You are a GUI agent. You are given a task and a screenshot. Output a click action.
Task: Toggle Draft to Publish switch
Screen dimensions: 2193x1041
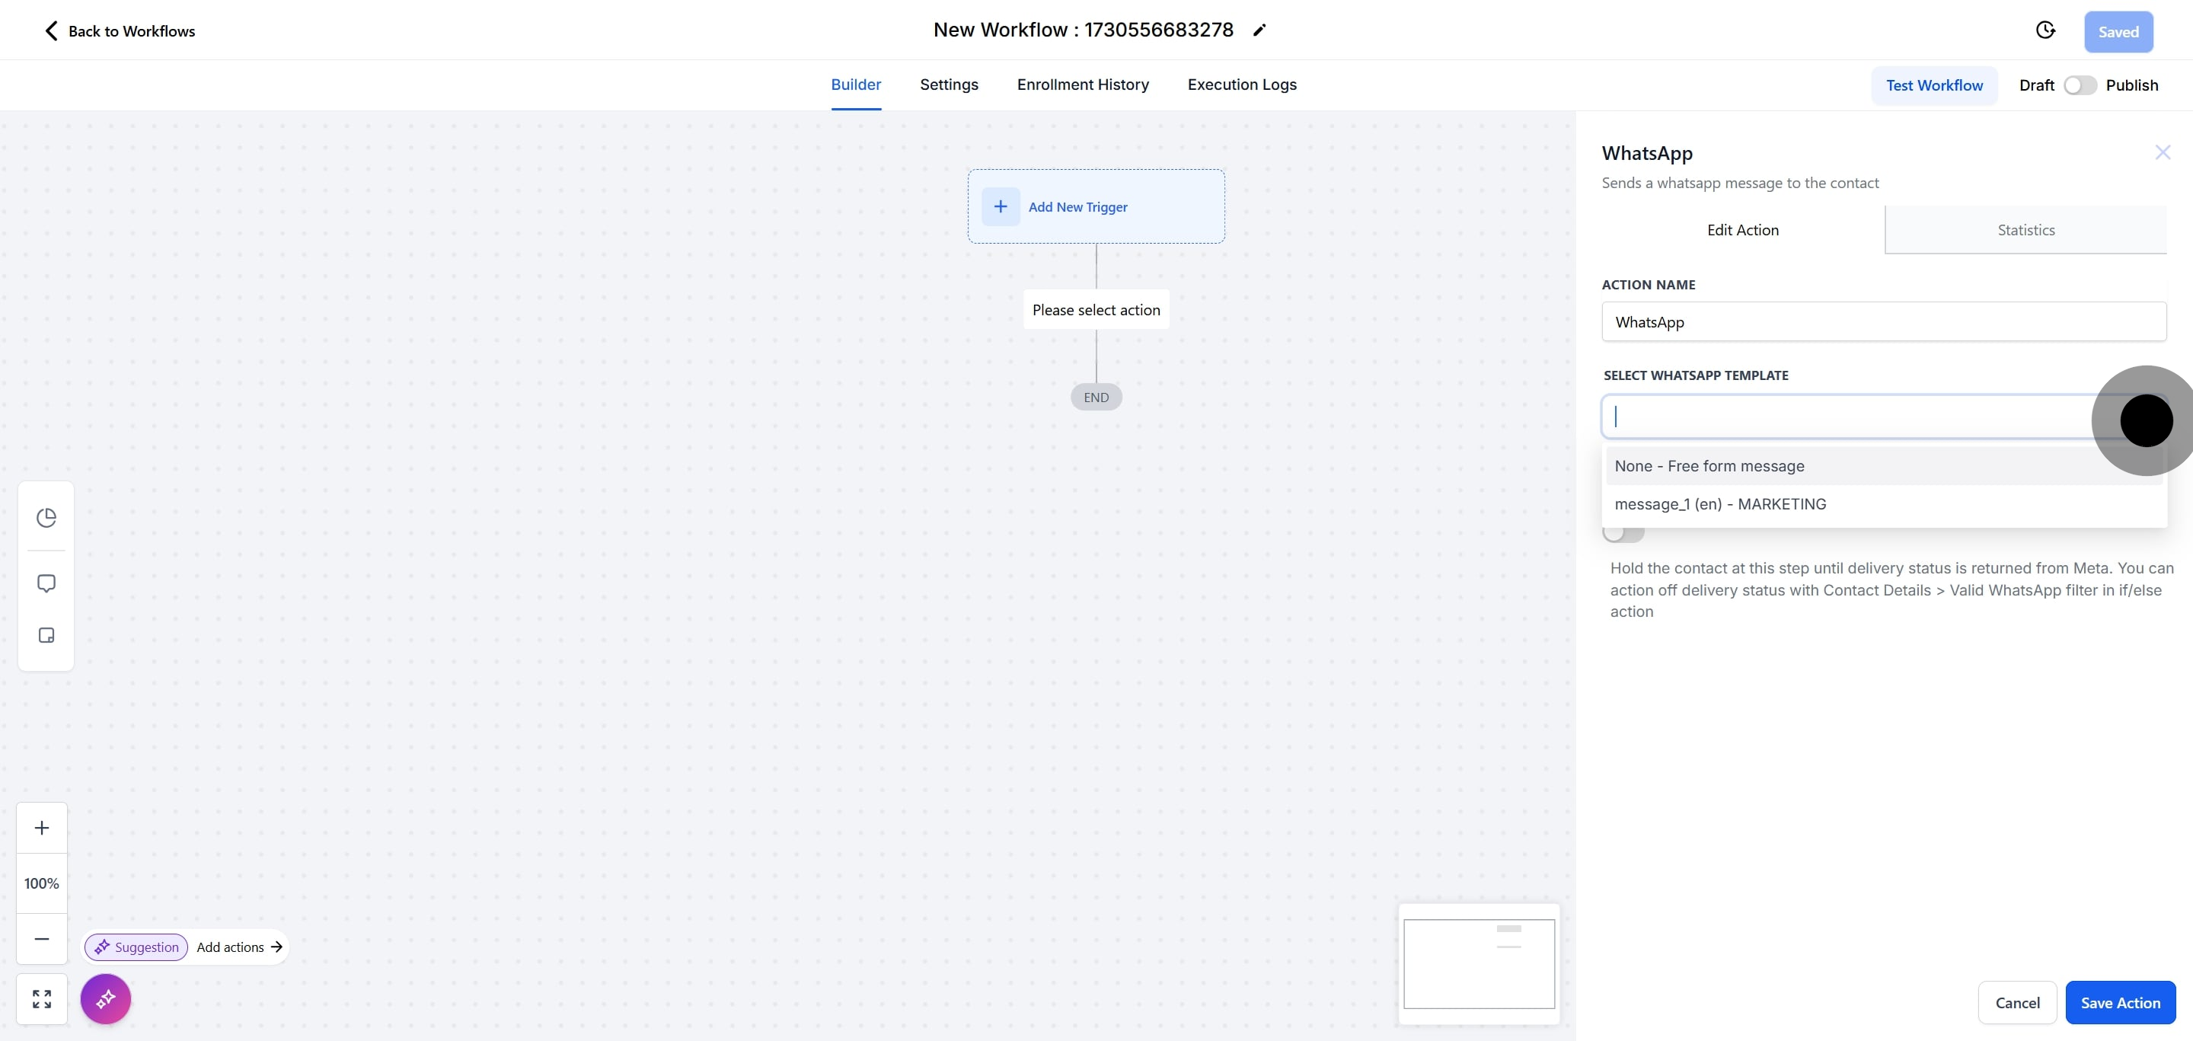tap(2079, 85)
